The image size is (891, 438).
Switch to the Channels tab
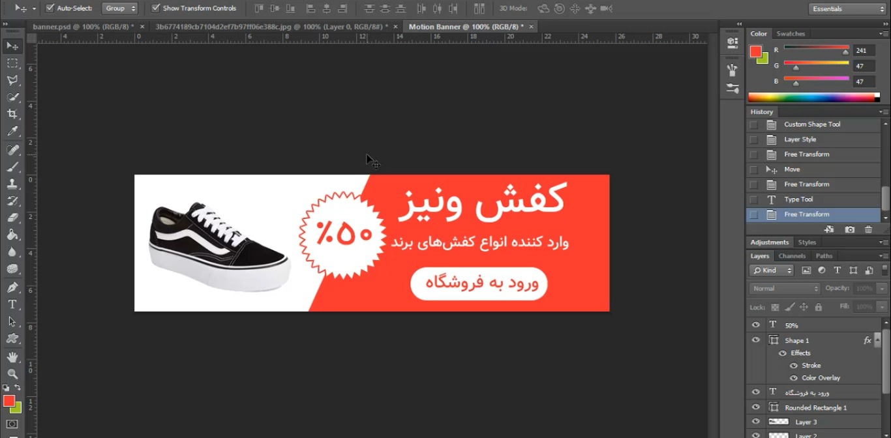coord(792,256)
